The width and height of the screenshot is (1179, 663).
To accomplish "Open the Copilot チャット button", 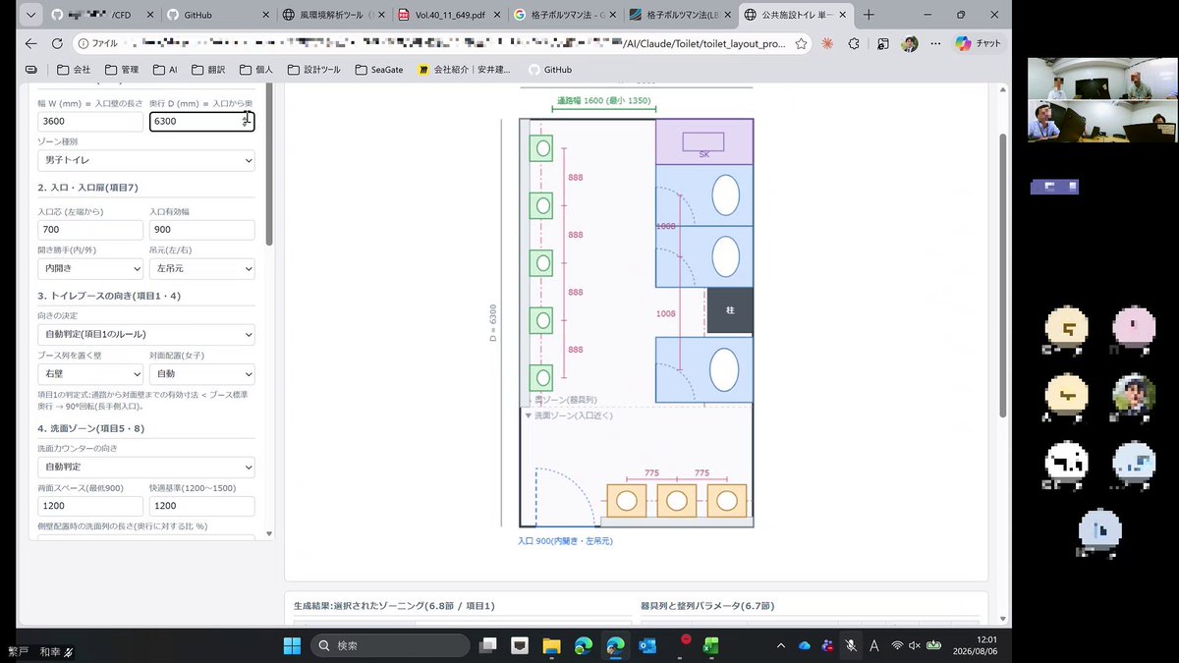I will coord(979,44).
